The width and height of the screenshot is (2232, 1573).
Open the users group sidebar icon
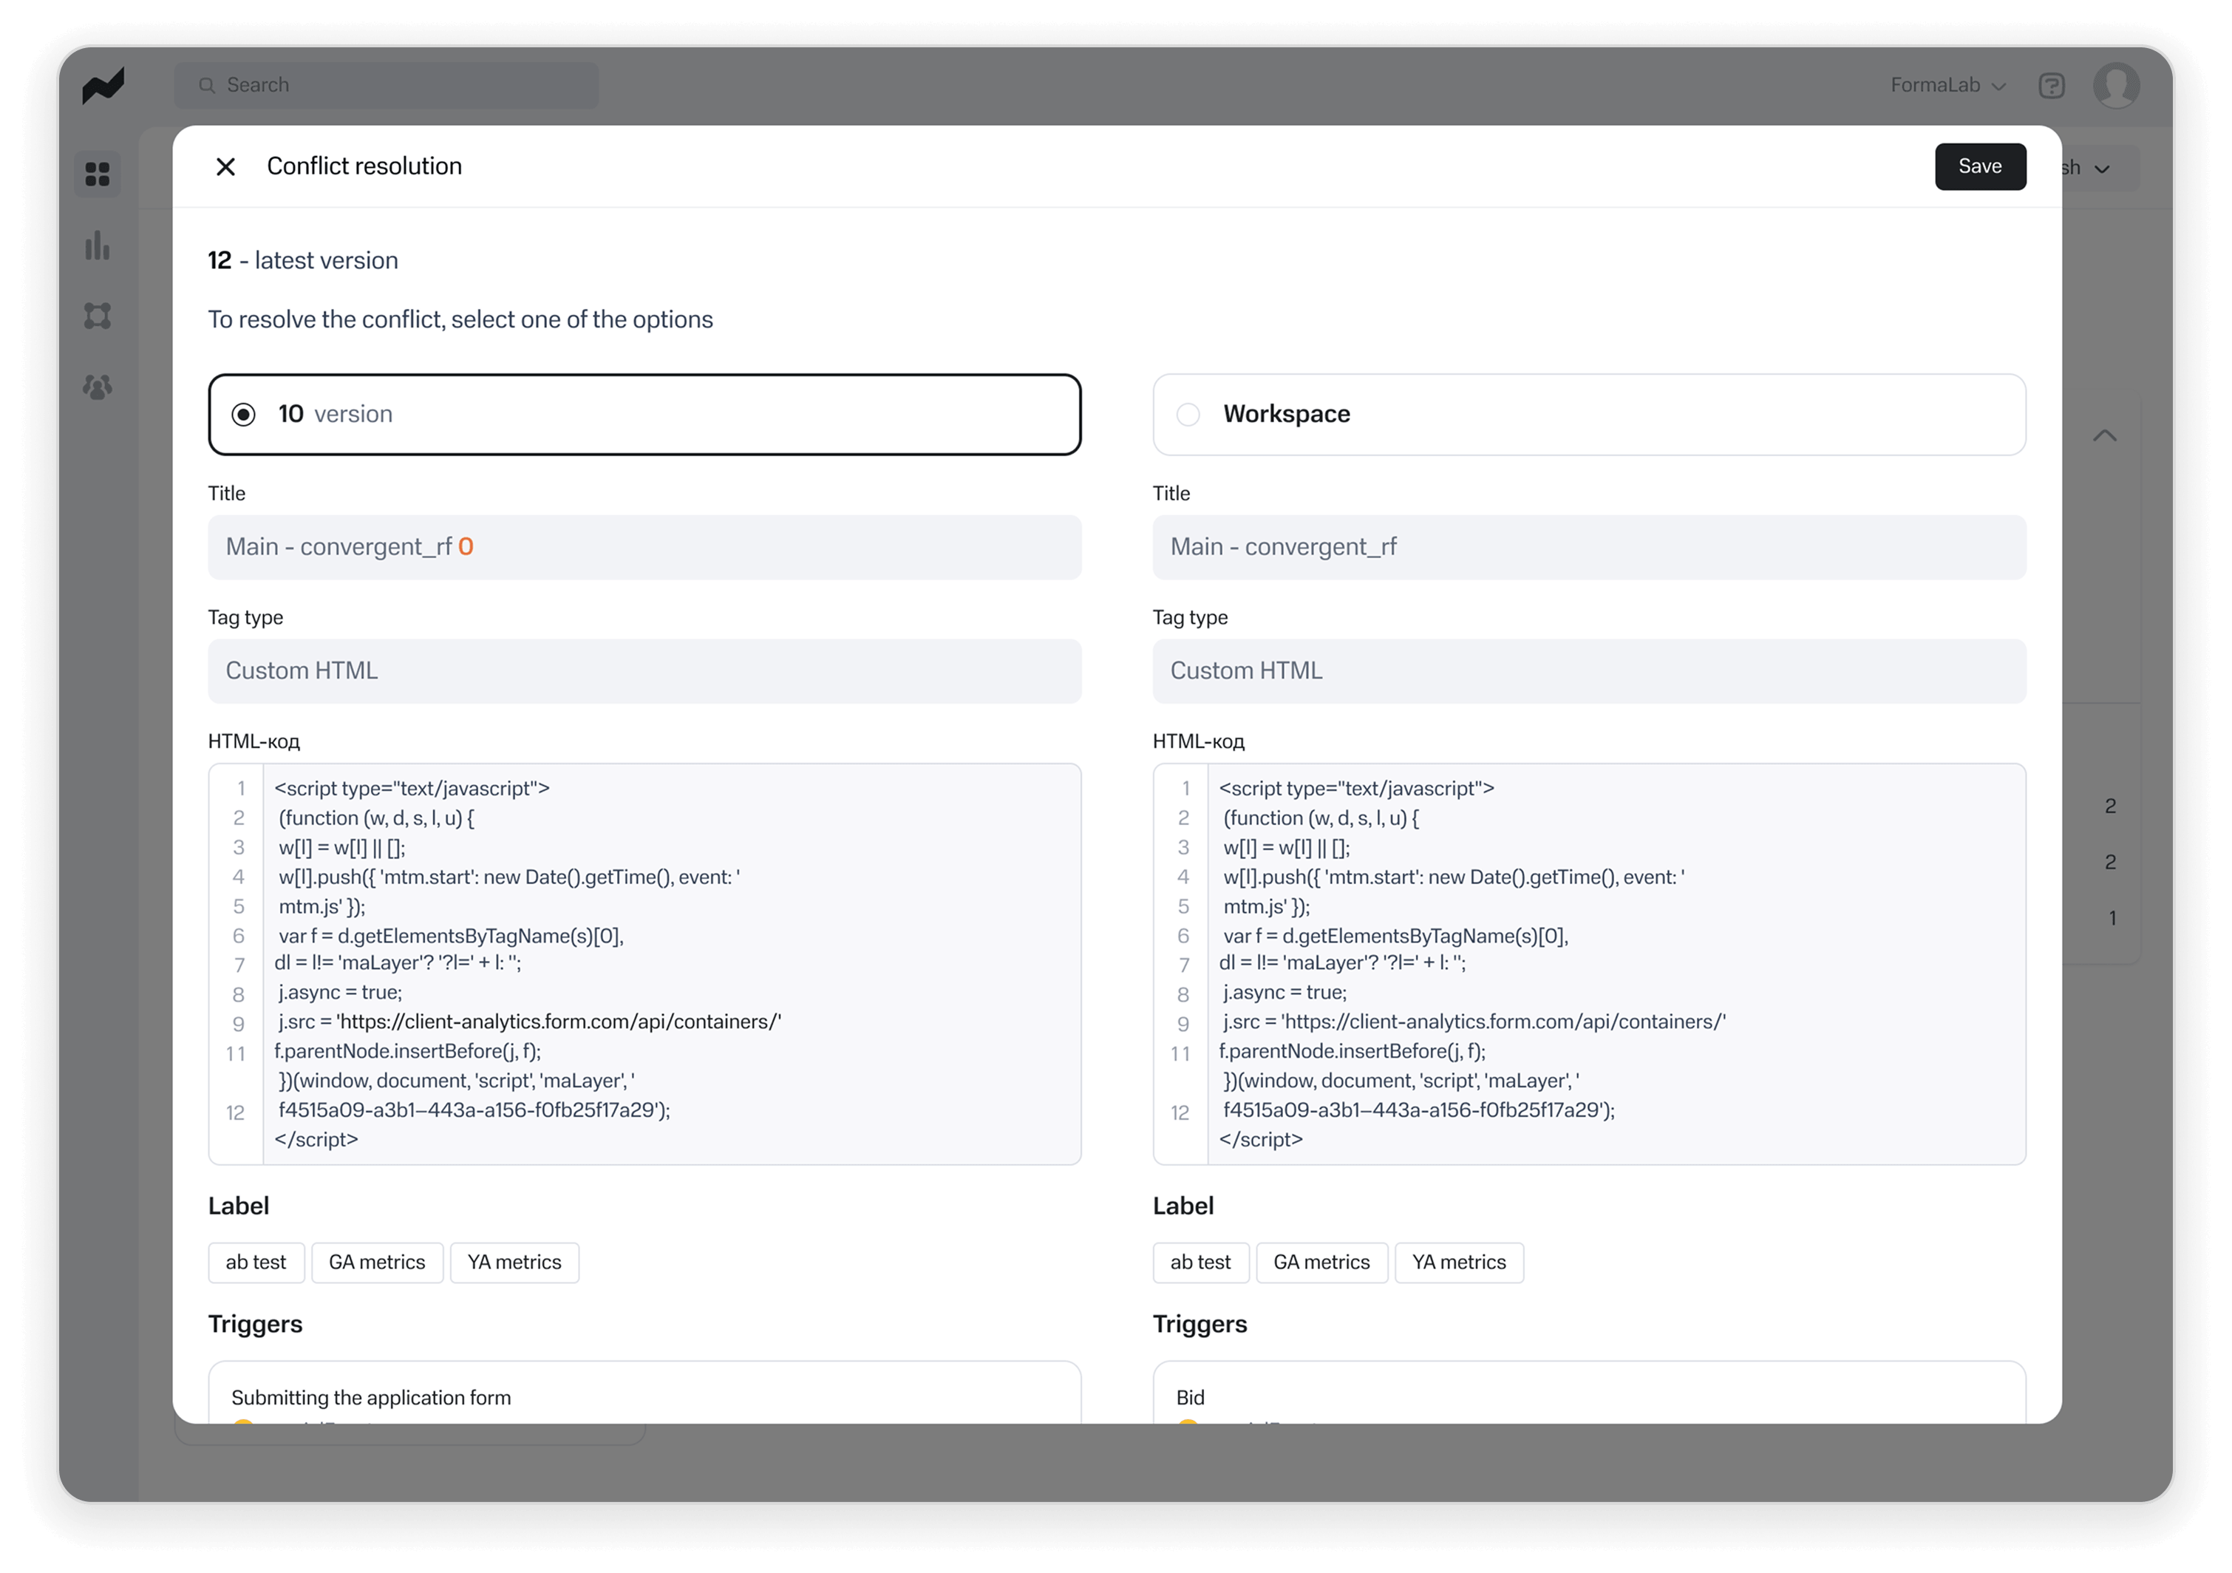pos(98,387)
